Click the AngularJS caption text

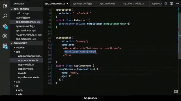(x=90, y=98)
